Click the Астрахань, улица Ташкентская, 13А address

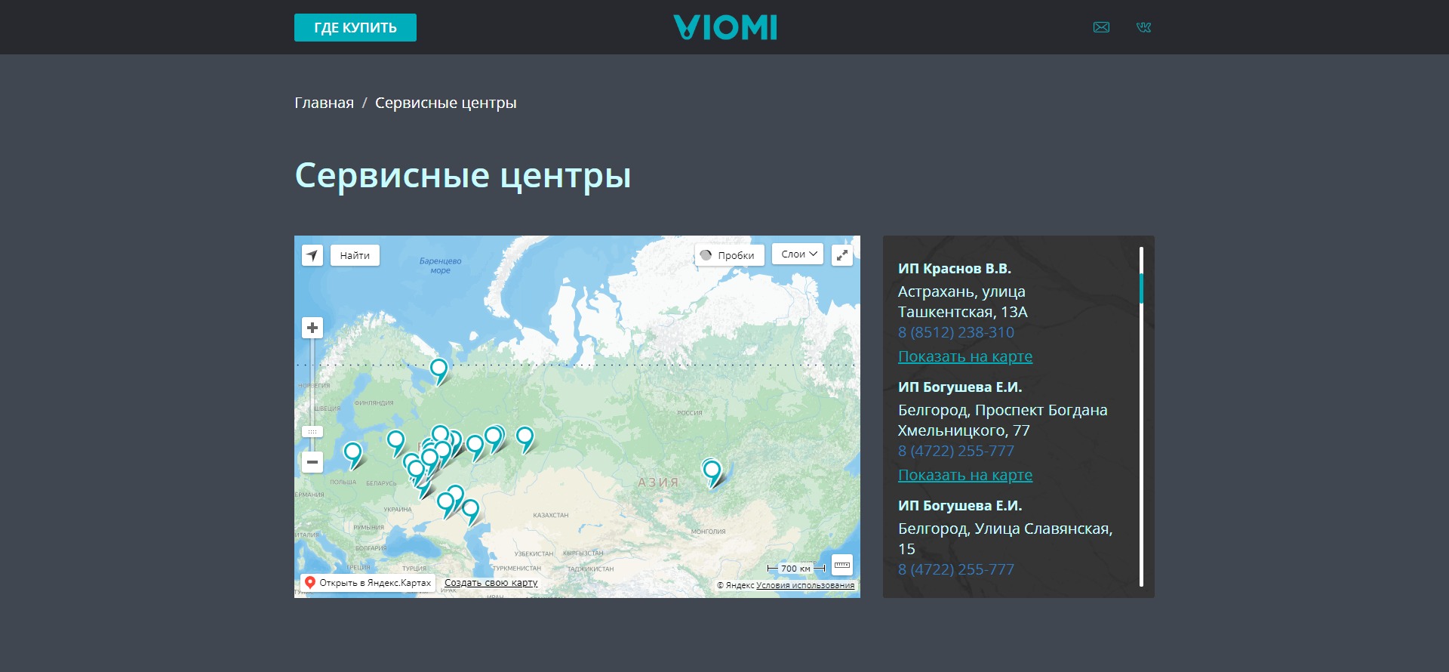click(963, 301)
